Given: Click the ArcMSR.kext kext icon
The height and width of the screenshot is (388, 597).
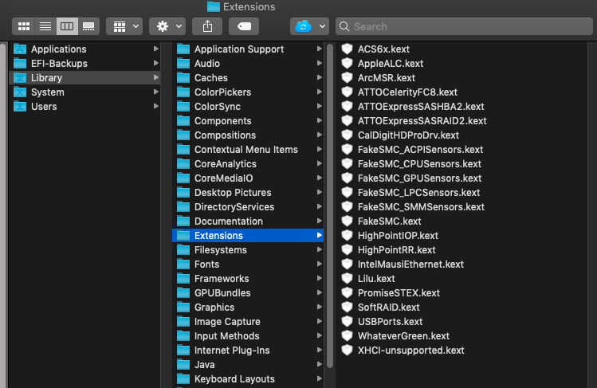Looking at the screenshot, I should click(347, 77).
